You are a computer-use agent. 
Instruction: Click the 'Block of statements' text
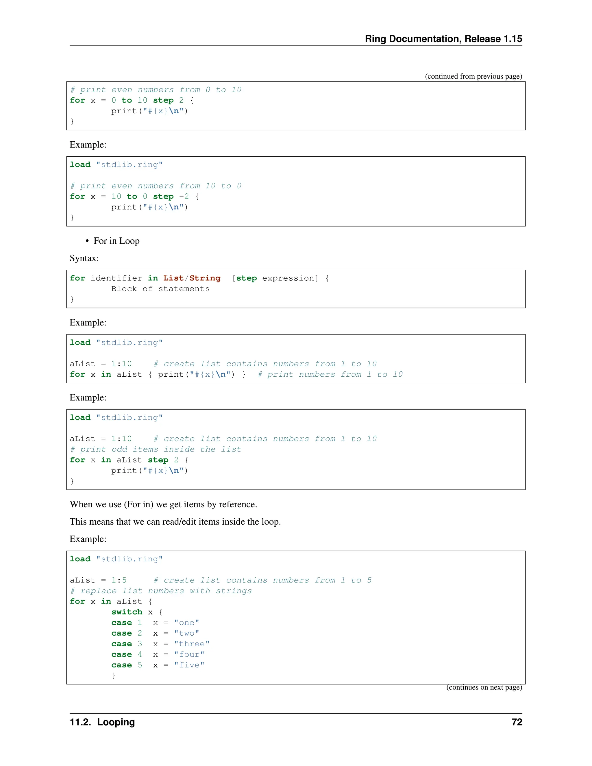coord(160,289)
